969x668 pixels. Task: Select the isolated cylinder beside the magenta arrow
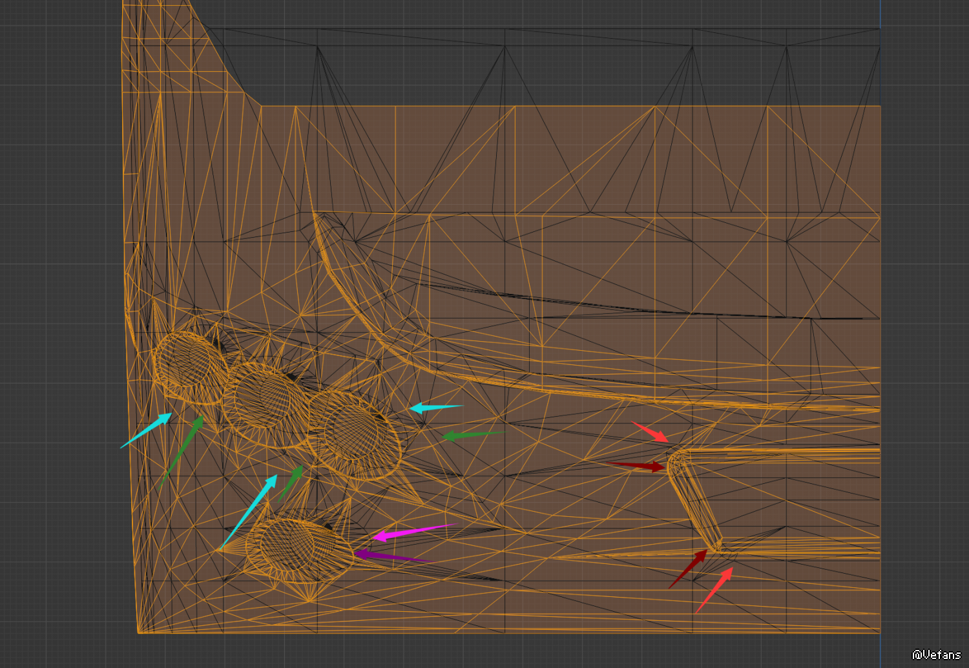298,549
